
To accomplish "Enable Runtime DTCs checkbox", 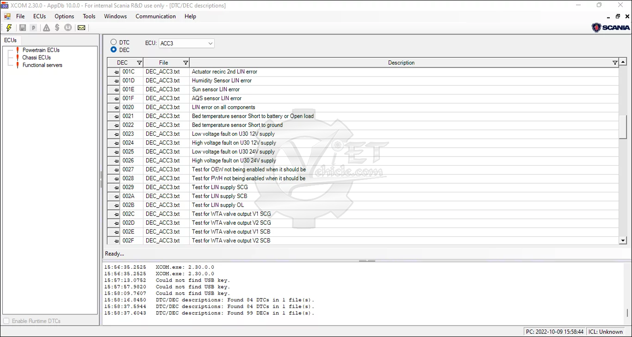I will click(x=6, y=321).
